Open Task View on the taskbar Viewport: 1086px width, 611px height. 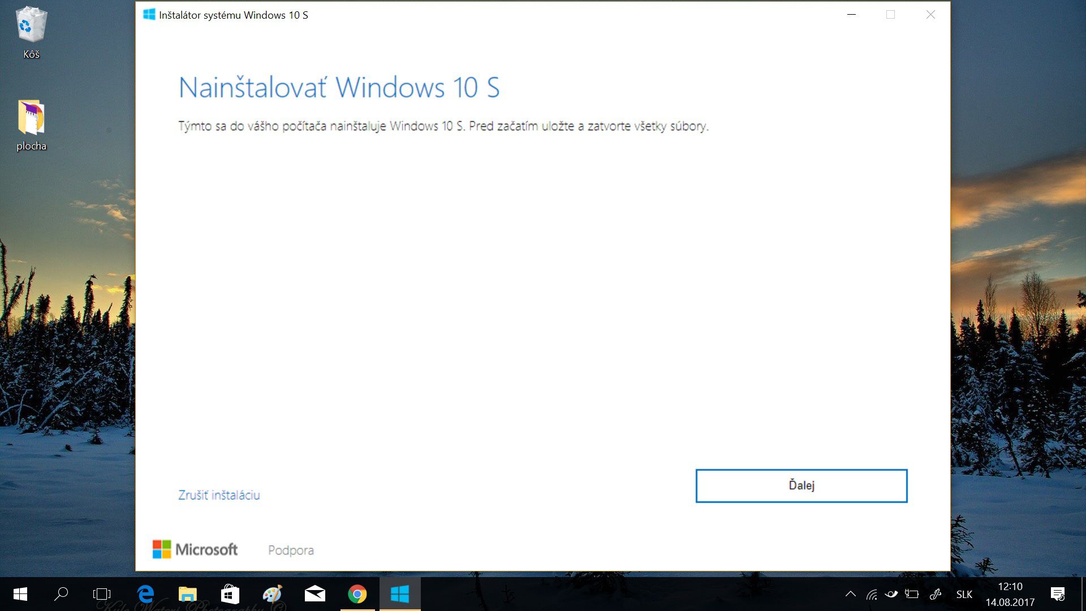click(x=102, y=594)
